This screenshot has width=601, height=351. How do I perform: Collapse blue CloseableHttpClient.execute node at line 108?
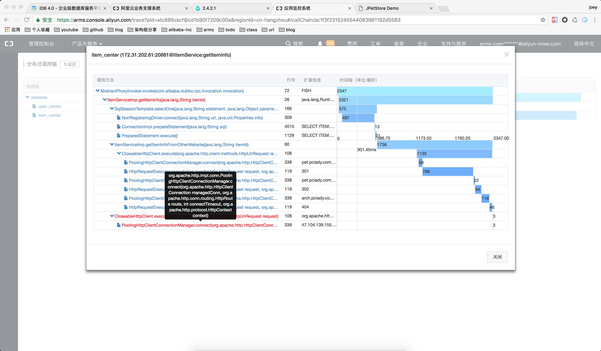coord(119,154)
